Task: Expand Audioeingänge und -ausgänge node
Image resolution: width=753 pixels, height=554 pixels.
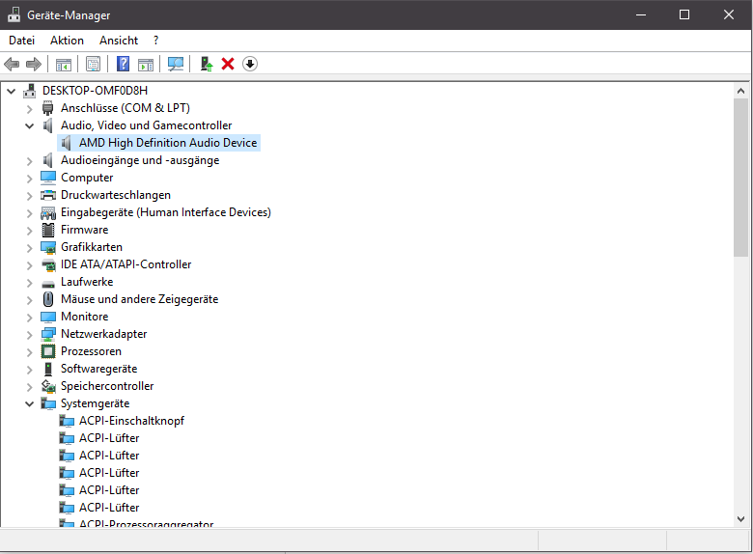Action: pyautogui.click(x=29, y=161)
